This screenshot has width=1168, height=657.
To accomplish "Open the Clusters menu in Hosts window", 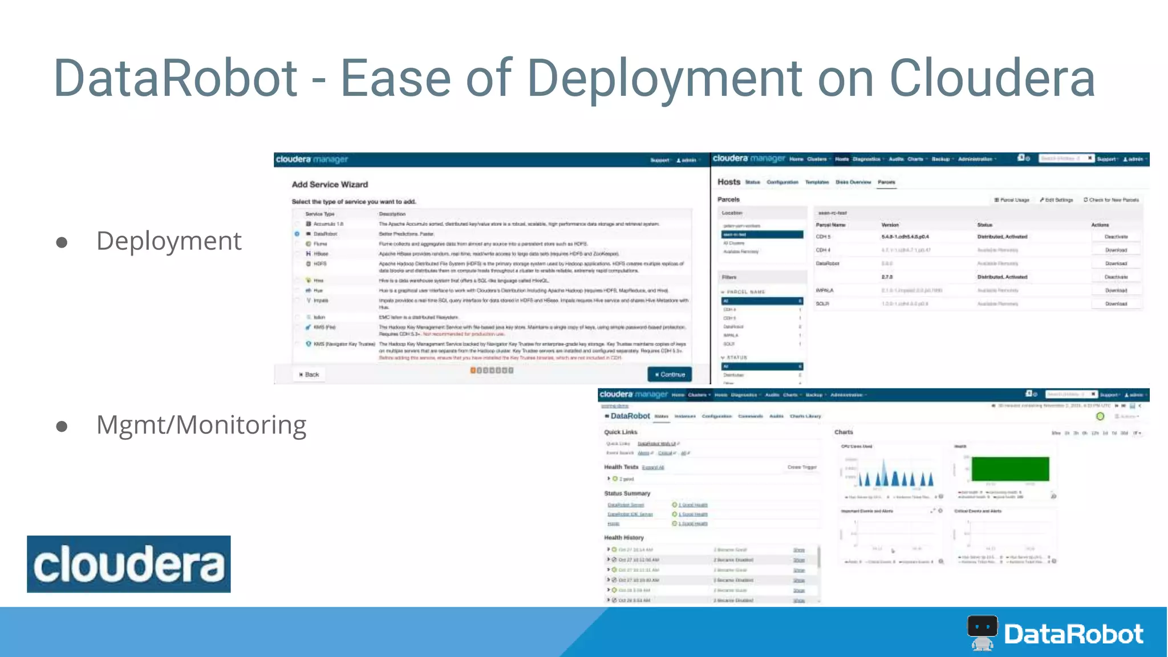I will (x=819, y=159).
